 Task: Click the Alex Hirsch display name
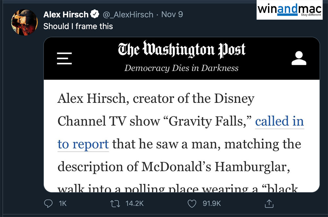66,14
